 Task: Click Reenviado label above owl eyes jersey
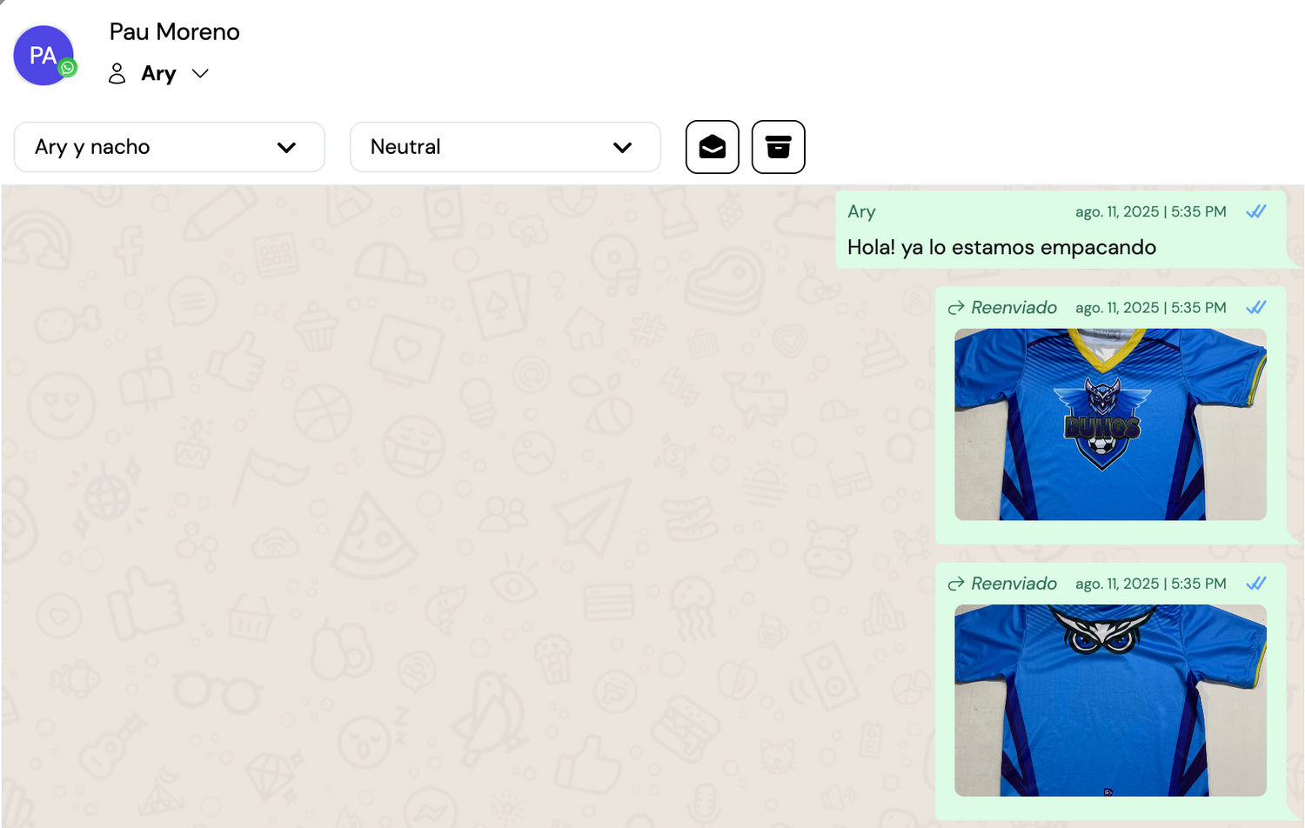point(1014,584)
